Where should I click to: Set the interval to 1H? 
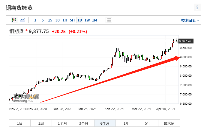coord(65,20)
